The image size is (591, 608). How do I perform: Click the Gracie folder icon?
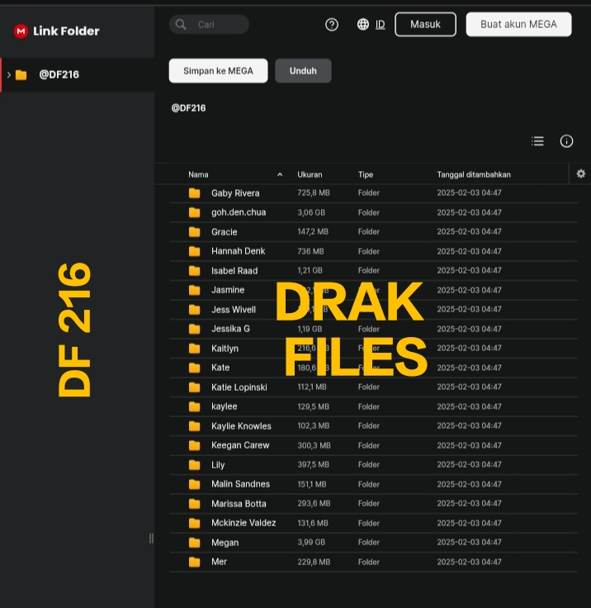click(x=194, y=232)
